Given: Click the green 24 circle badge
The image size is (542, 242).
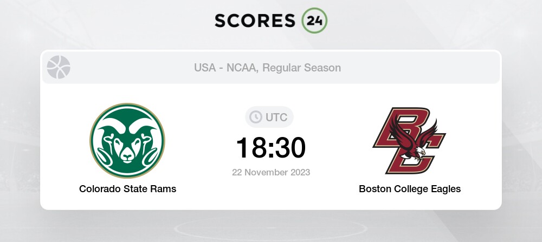Looking at the screenshot, I should (314, 21).
